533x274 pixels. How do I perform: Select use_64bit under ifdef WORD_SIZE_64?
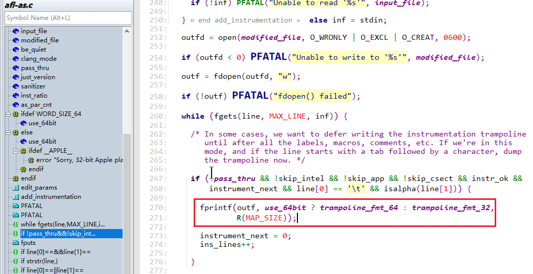[42, 123]
